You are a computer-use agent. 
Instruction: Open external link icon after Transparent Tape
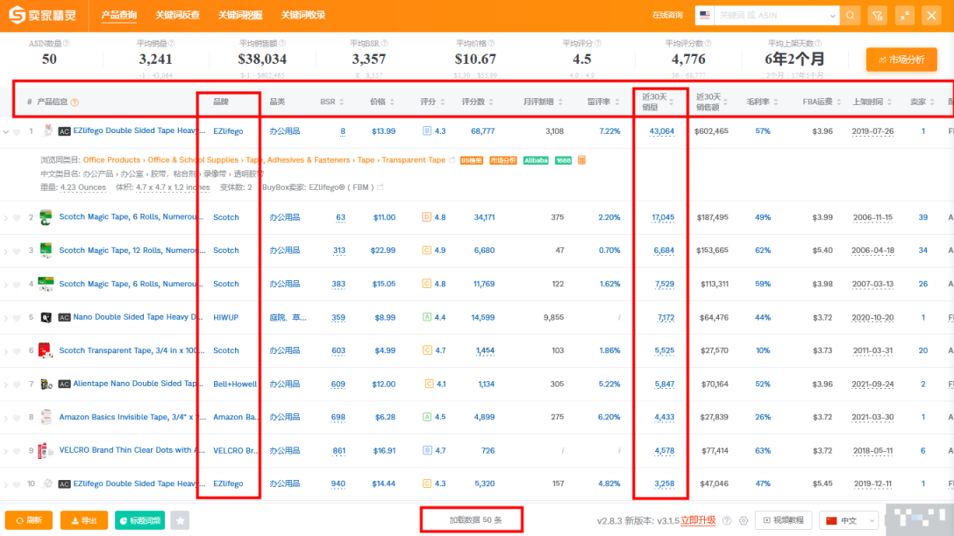(452, 159)
